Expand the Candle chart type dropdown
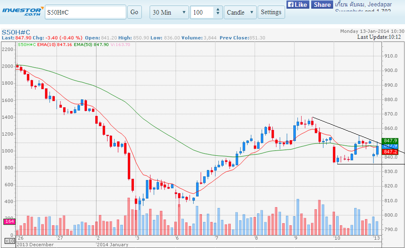The height and width of the screenshot is (248, 405). tap(240, 12)
